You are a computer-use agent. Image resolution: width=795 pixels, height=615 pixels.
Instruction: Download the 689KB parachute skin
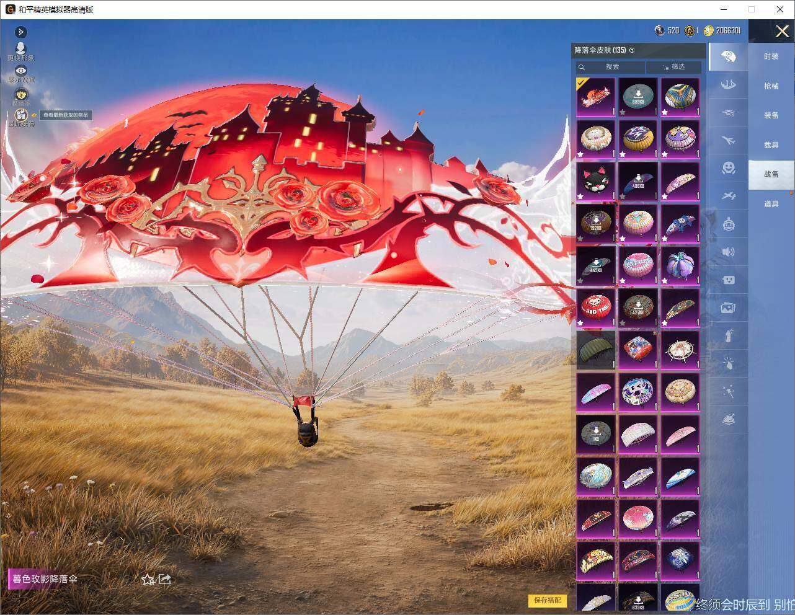638,97
